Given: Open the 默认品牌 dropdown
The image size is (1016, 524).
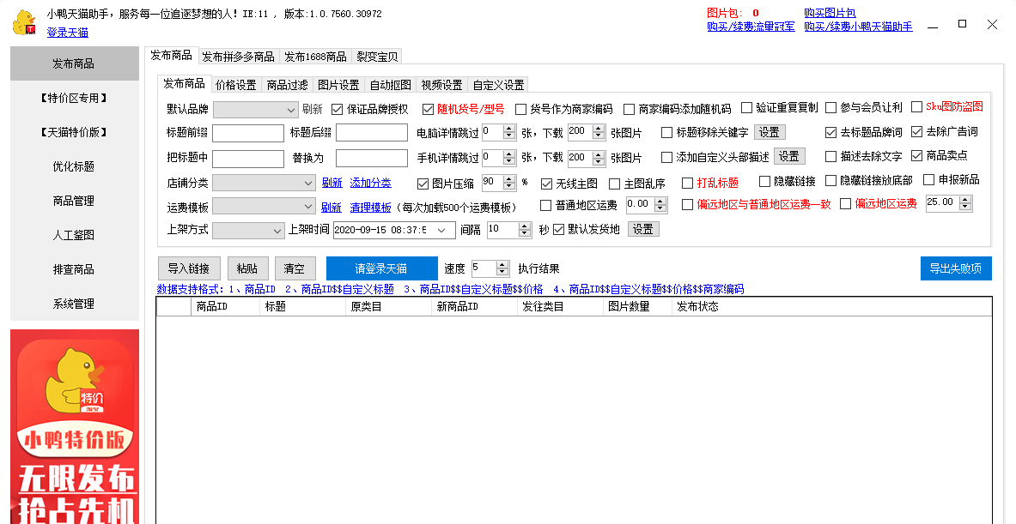Looking at the screenshot, I should [x=256, y=110].
